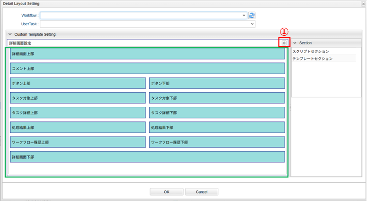367x201 pixels.
Task: Select the ボタン上部 layout area
Action: tap(78, 83)
